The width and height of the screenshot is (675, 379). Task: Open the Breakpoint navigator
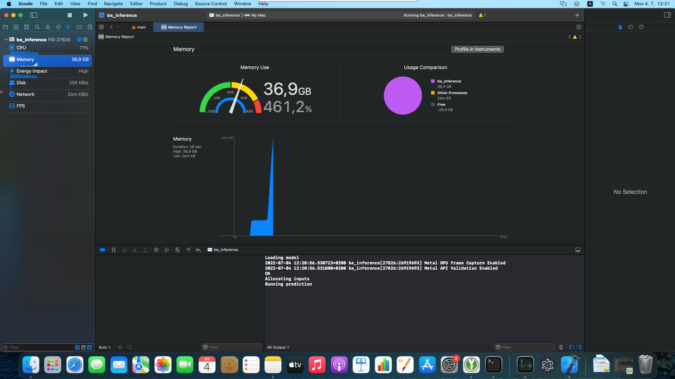click(x=79, y=27)
